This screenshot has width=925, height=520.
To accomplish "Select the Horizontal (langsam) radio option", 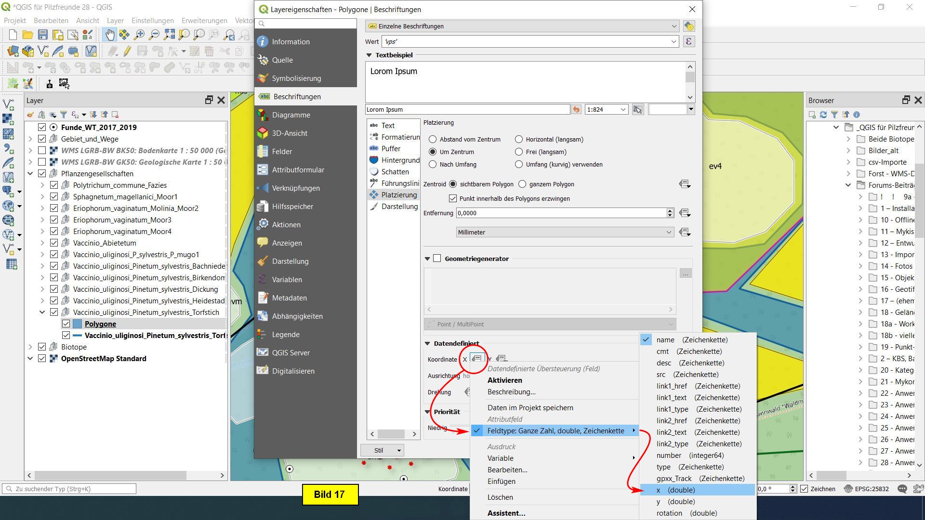I will tap(519, 139).
